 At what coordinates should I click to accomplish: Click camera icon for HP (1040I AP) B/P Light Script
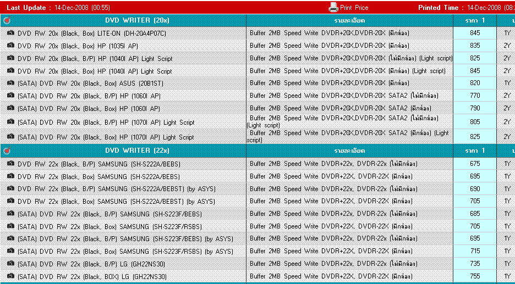11,58
